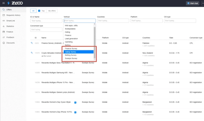Open the Platform filter field
This screenshot has width=204, height=121.
pyautogui.click(x=146, y=21)
